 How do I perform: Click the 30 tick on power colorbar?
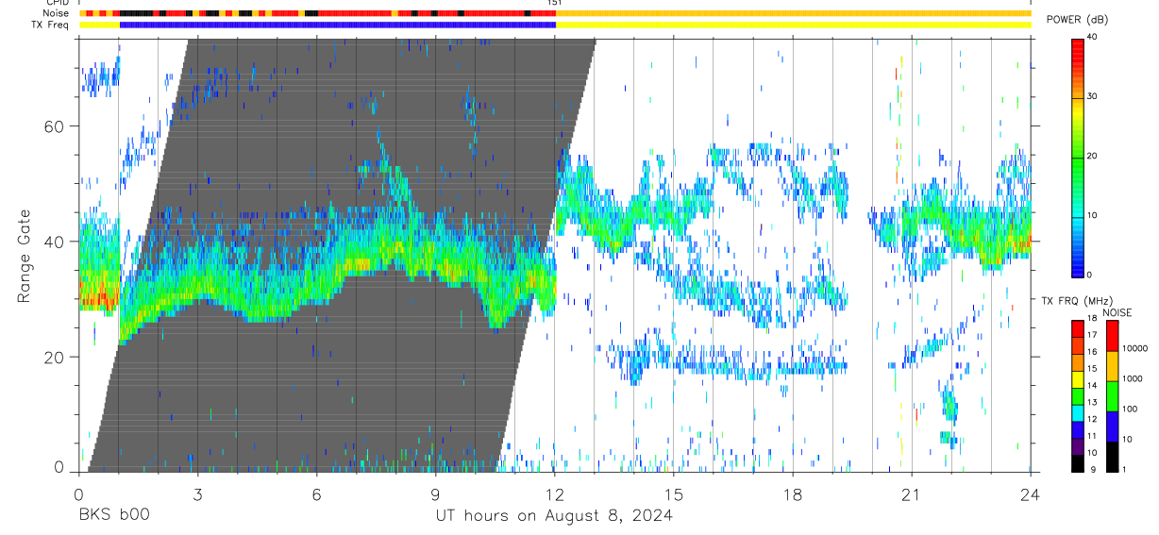pos(1093,96)
